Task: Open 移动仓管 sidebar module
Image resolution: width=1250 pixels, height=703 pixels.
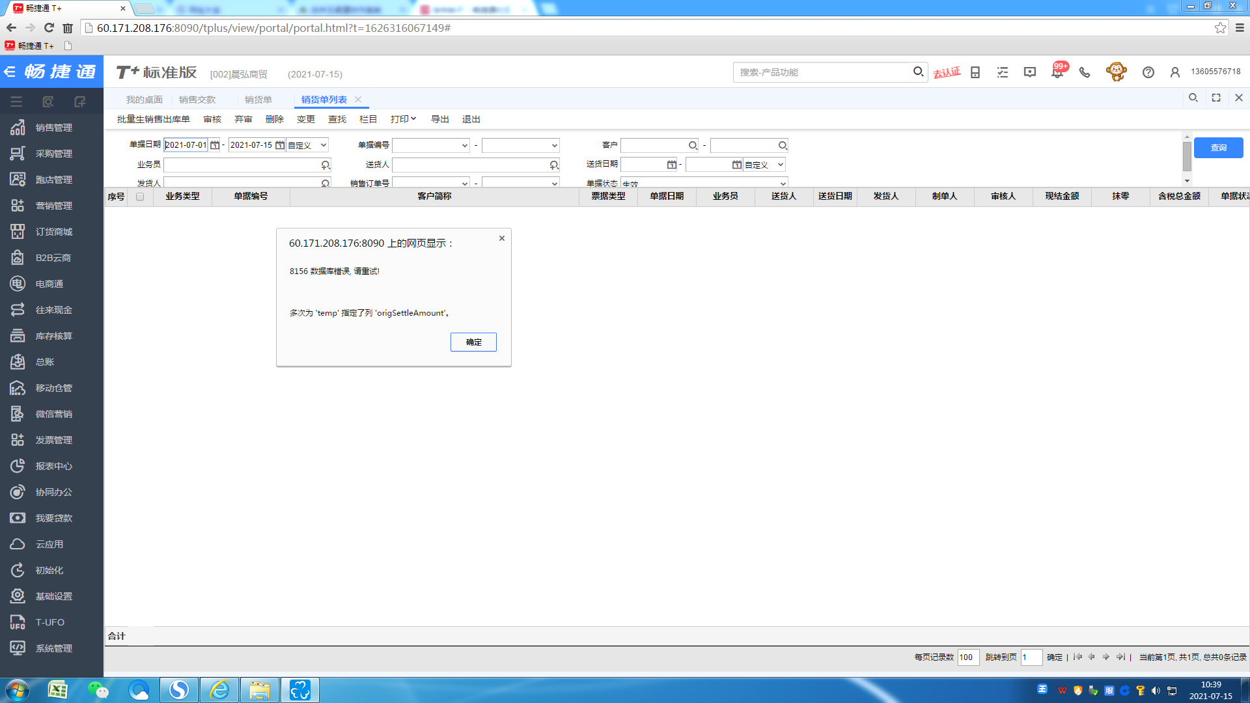Action: click(x=52, y=388)
